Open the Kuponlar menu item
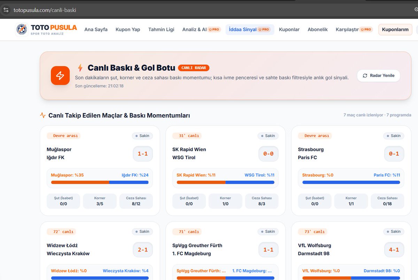The height and width of the screenshot is (280, 418). click(289, 30)
